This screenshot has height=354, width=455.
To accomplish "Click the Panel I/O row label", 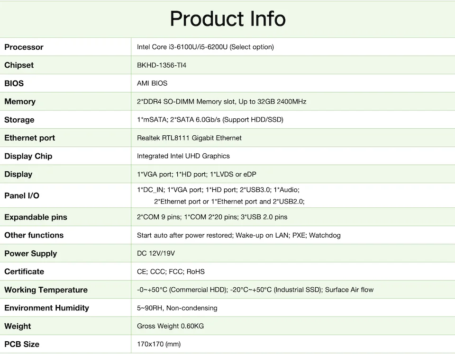I will (x=22, y=195).
